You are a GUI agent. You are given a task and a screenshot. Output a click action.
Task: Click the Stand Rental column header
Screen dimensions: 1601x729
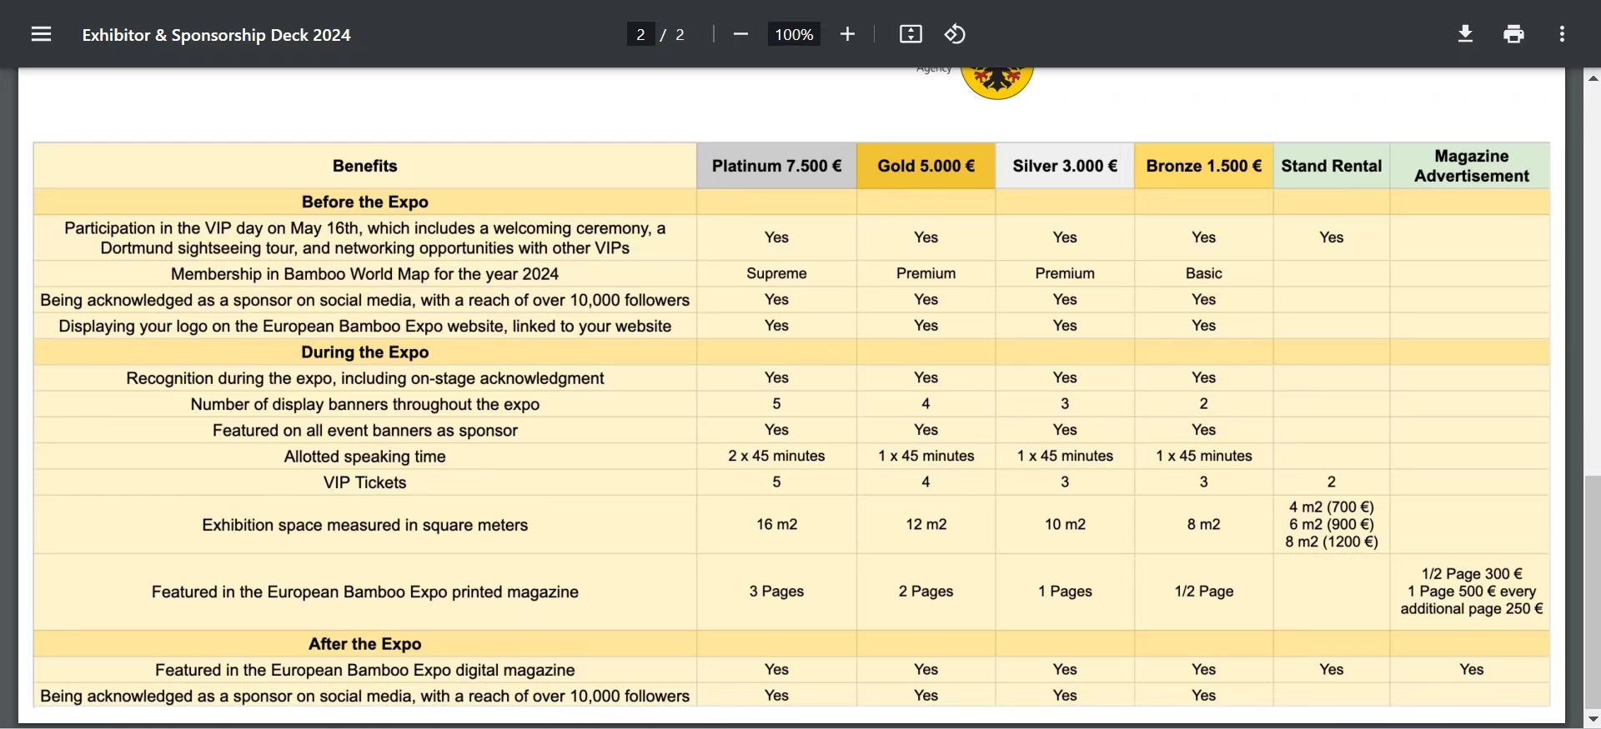(x=1332, y=166)
